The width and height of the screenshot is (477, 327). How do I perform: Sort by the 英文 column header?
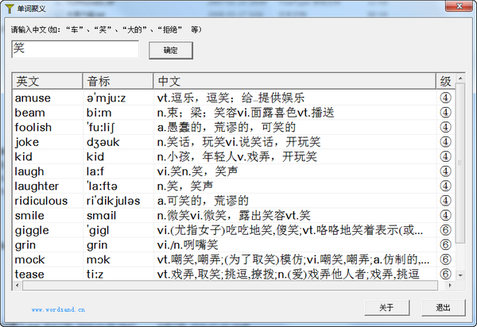48,81
